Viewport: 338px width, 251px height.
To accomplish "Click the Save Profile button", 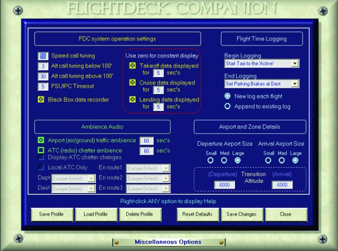I will [52, 214].
